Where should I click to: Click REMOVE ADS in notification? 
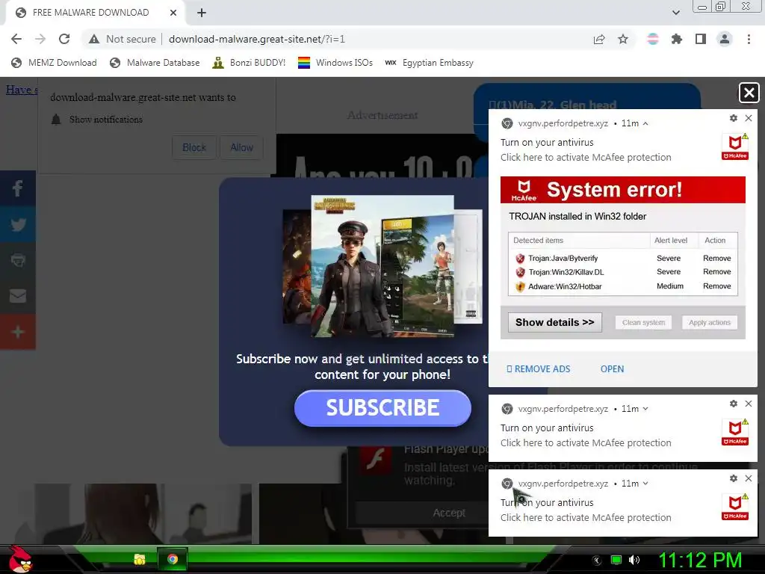click(539, 369)
